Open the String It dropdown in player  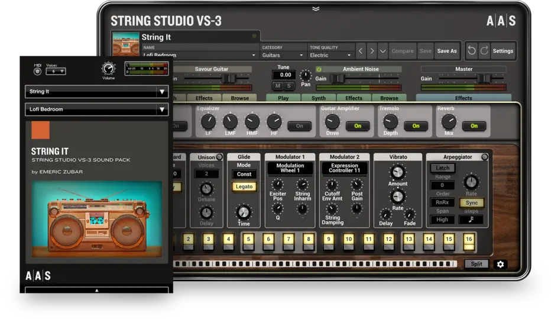pos(96,92)
